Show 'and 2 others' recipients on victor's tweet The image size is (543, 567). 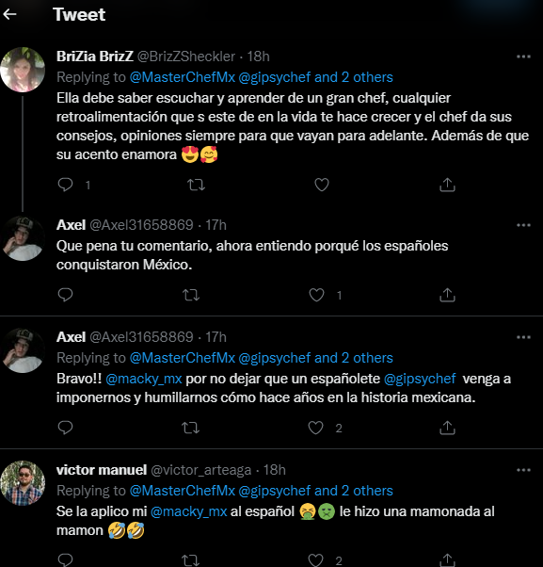coord(353,491)
